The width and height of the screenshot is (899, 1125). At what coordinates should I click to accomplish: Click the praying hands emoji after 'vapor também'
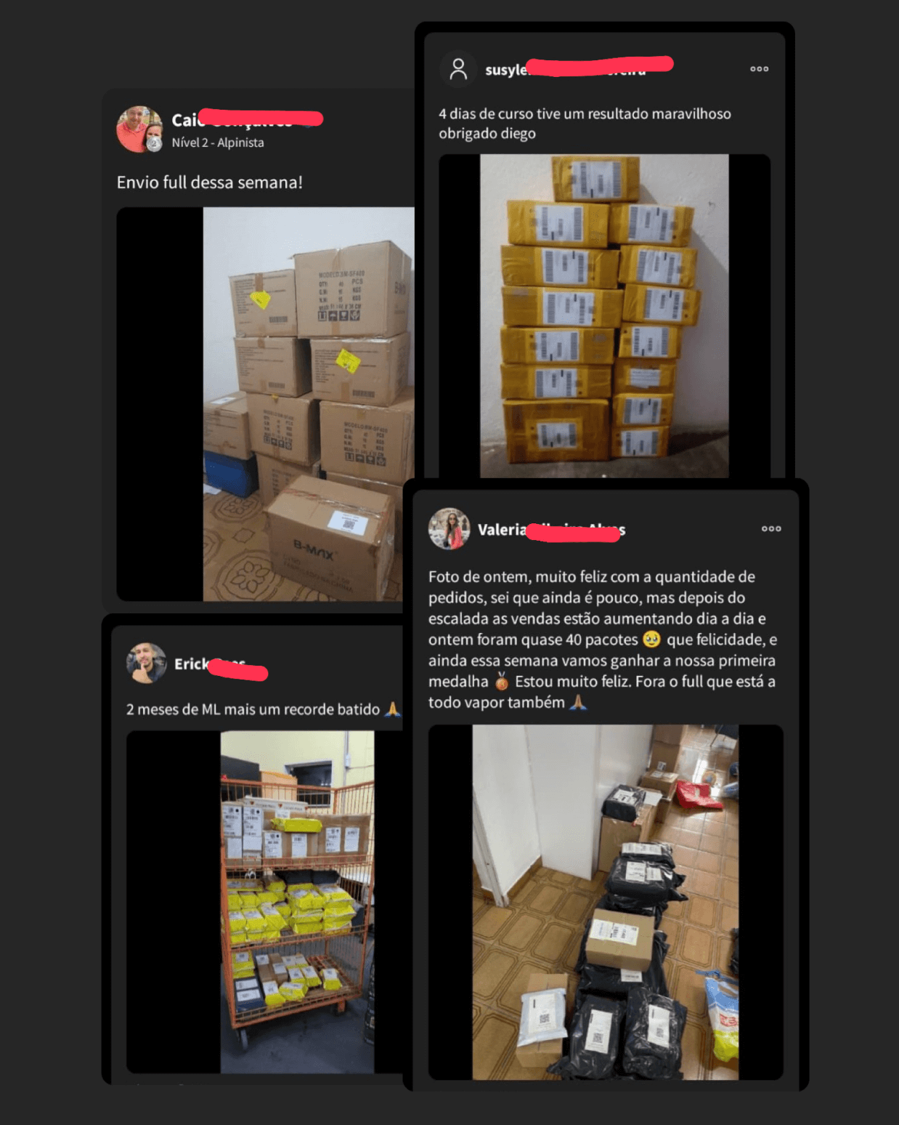(x=578, y=702)
